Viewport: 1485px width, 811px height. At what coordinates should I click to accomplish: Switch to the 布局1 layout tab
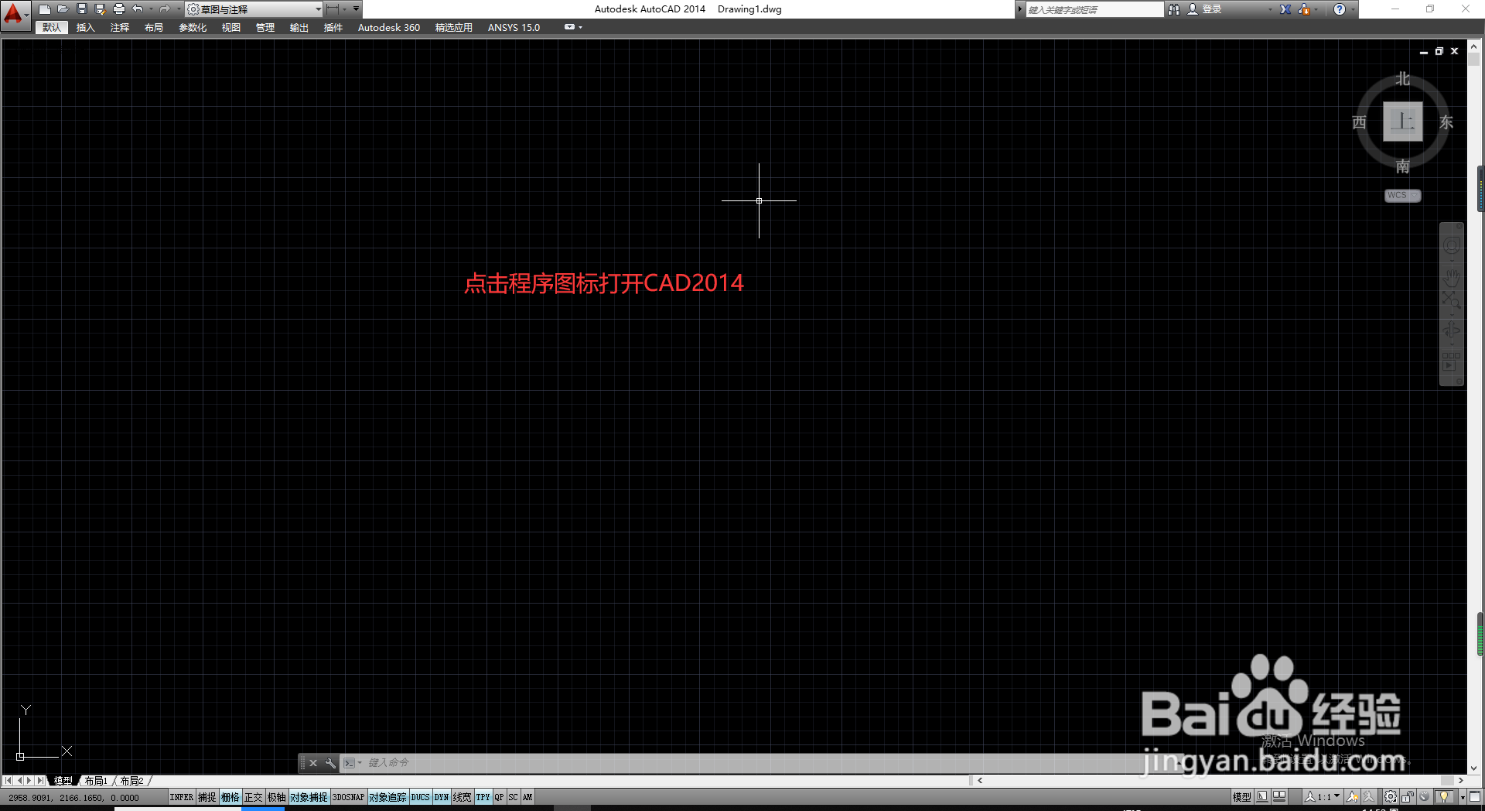pos(96,781)
